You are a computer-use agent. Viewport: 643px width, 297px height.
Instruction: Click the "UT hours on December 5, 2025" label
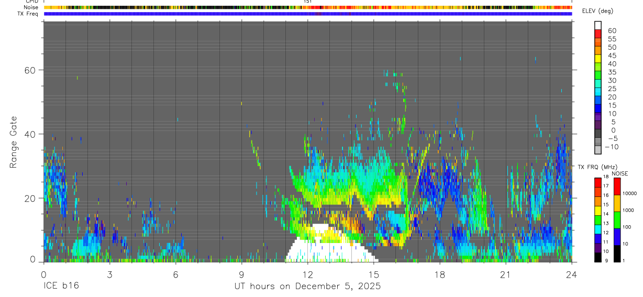(307, 286)
